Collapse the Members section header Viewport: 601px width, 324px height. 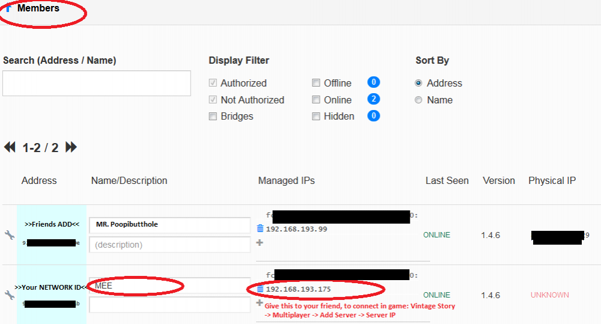coord(36,8)
